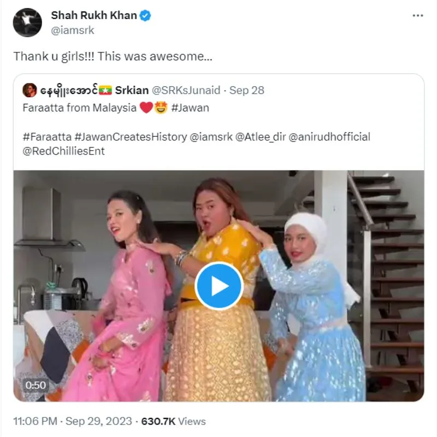Open the @iamsrk handle under the name

pos(72,31)
